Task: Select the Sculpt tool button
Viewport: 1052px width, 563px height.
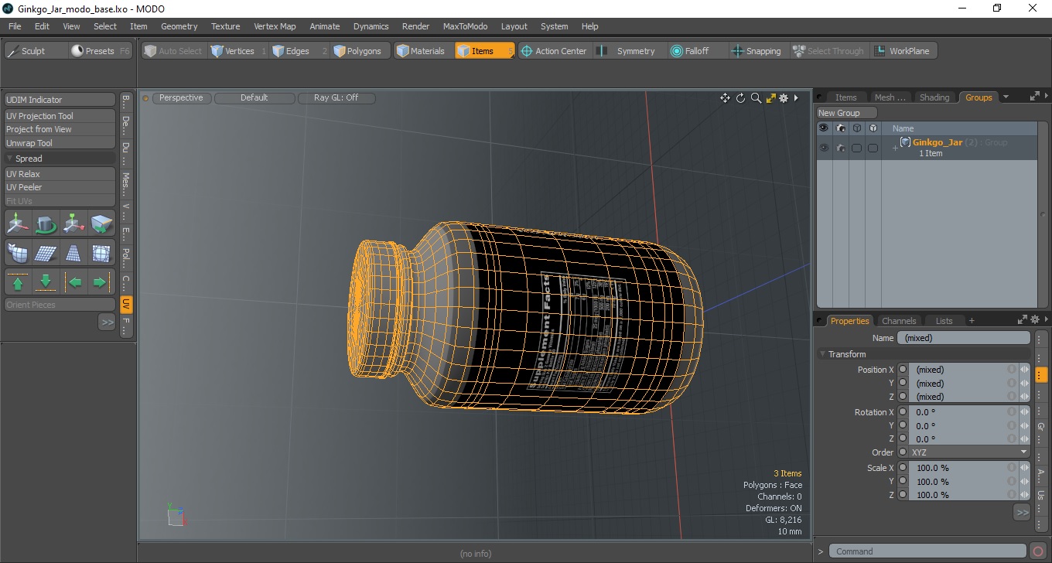Action: click(x=36, y=51)
